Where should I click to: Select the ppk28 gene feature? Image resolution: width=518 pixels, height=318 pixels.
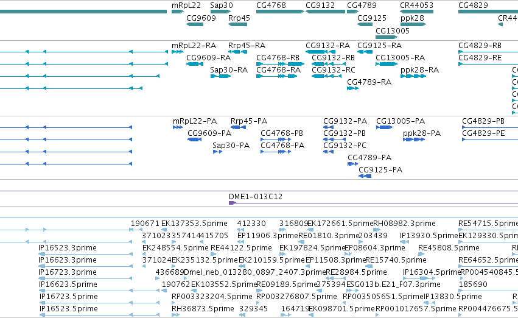pyautogui.click(x=413, y=24)
